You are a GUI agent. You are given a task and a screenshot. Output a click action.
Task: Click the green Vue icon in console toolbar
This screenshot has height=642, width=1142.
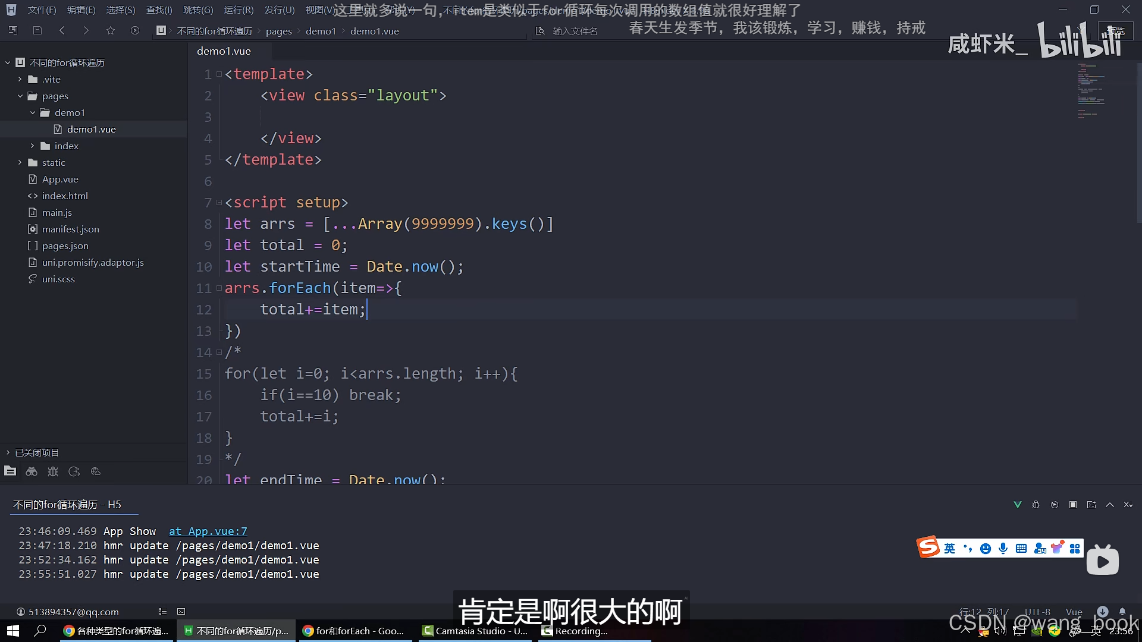pos(1018,505)
